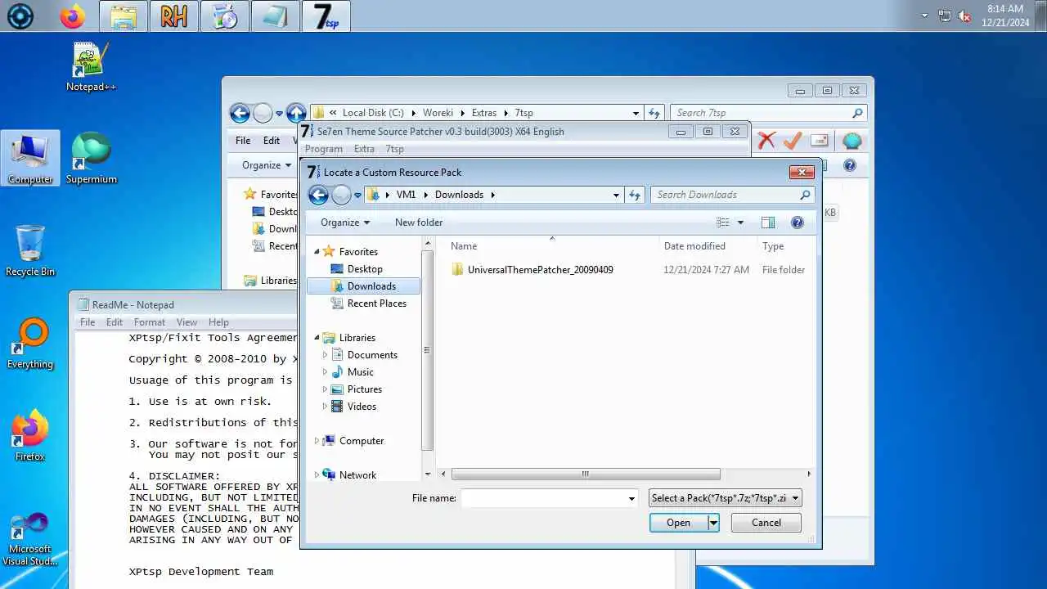
Task: Click the installer disc taskbar icon
Action: pos(224,16)
